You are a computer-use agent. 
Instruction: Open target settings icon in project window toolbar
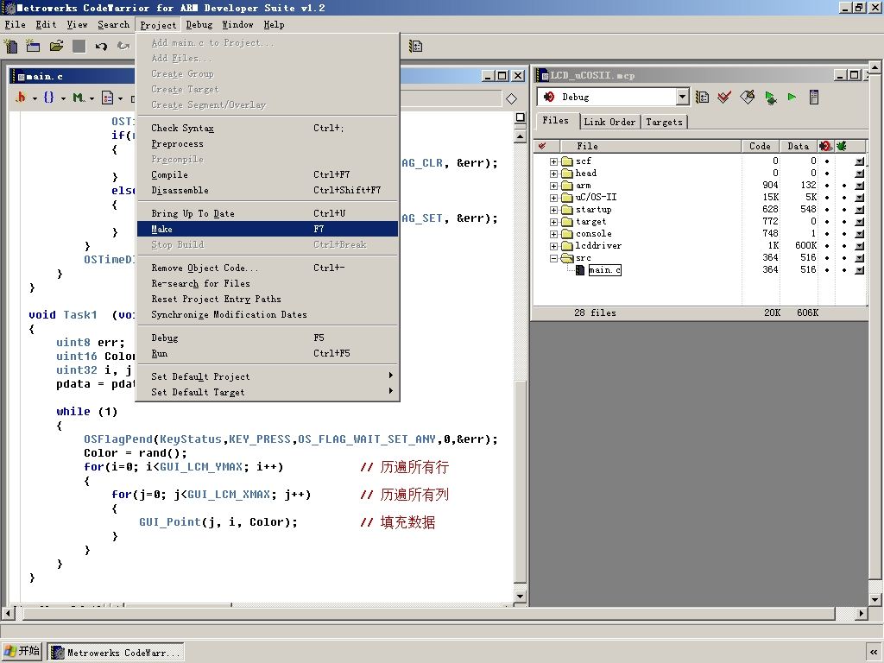[x=702, y=98]
